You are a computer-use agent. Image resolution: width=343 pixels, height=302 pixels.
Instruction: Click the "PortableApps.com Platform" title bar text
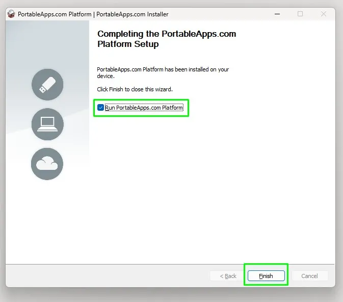pyautogui.click(x=55, y=14)
